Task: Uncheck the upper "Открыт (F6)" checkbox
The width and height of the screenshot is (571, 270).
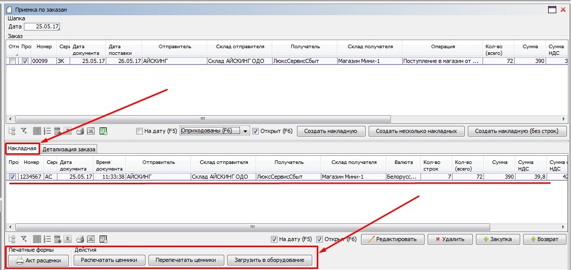Action: [256, 131]
